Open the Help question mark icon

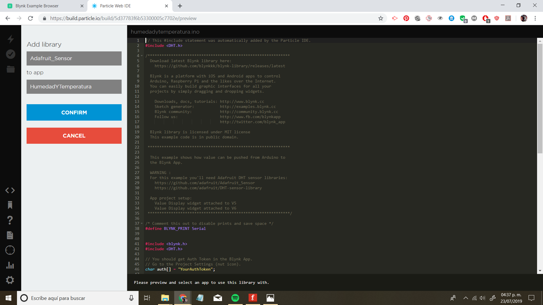(x=10, y=220)
